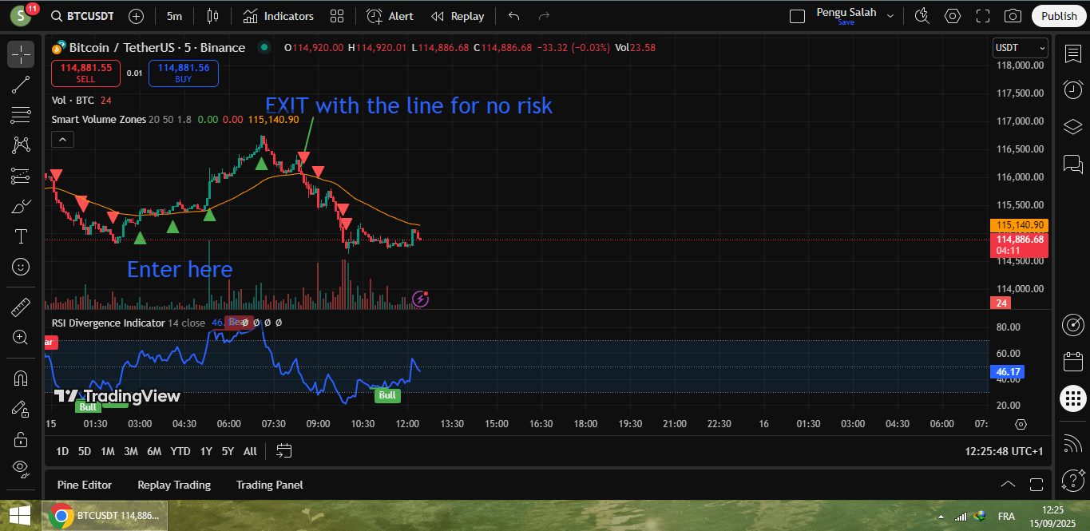Open the go to date calendar icon
The height and width of the screenshot is (531, 1090).
coord(283,451)
